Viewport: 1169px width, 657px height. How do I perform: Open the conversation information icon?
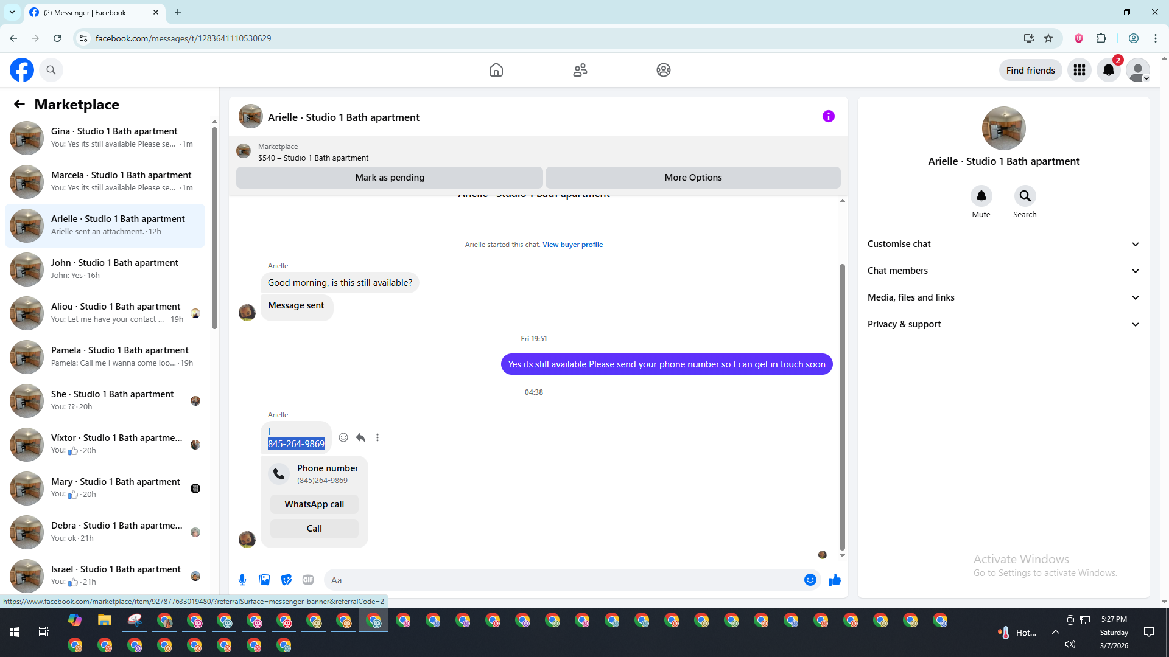click(x=829, y=116)
